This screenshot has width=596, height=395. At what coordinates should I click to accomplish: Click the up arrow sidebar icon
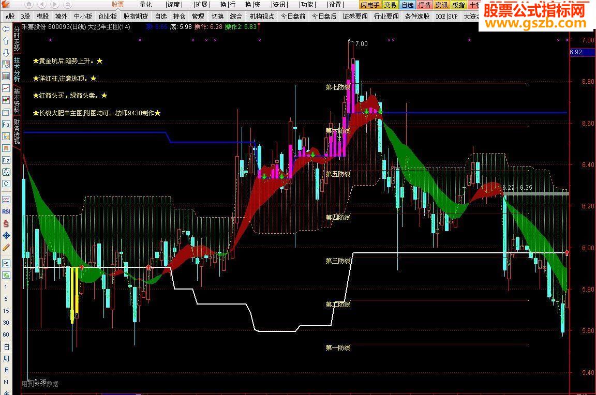coord(6,41)
